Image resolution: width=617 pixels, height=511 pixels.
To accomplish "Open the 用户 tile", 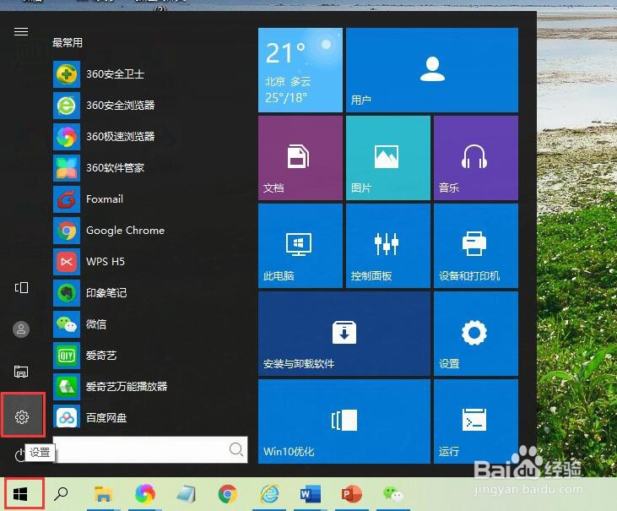I will (x=432, y=70).
